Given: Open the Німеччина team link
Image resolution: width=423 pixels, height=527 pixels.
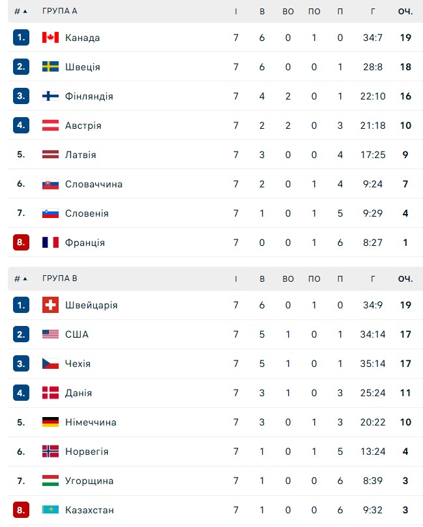Looking at the screenshot, I should (x=91, y=422).
